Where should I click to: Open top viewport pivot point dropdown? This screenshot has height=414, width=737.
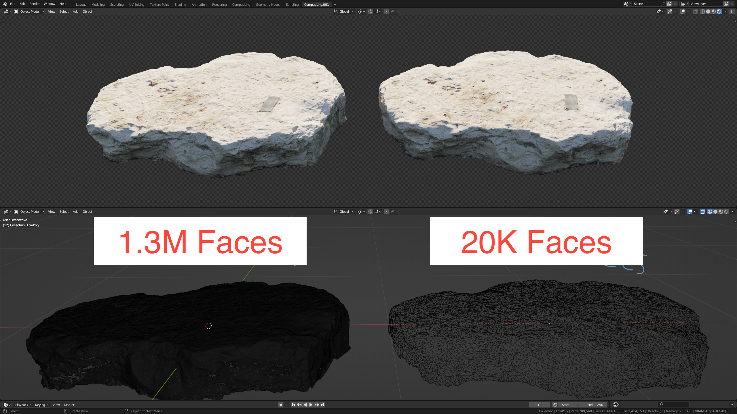pyautogui.click(x=361, y=11)
